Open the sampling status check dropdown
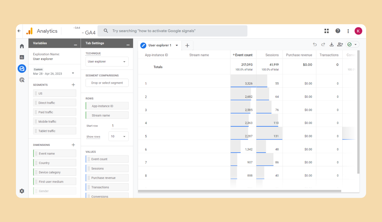The width and height of the screenshot is (382, 222). click(352, 45)
